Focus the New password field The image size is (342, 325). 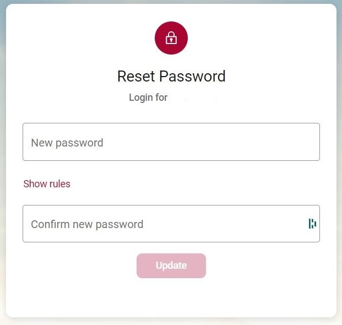tap(171, 142)
